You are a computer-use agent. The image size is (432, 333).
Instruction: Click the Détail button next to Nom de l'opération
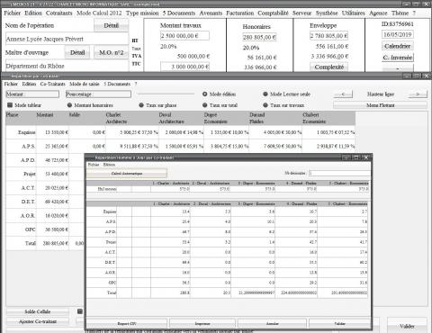112,25
